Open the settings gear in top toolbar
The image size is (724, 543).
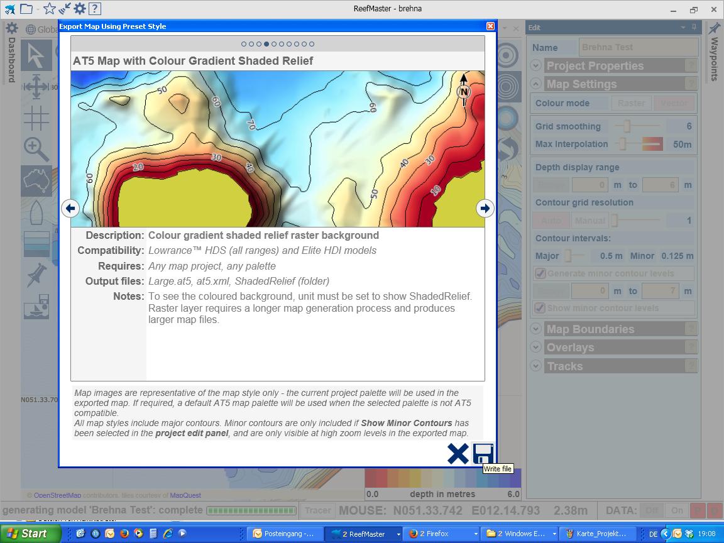coord(79,9)
